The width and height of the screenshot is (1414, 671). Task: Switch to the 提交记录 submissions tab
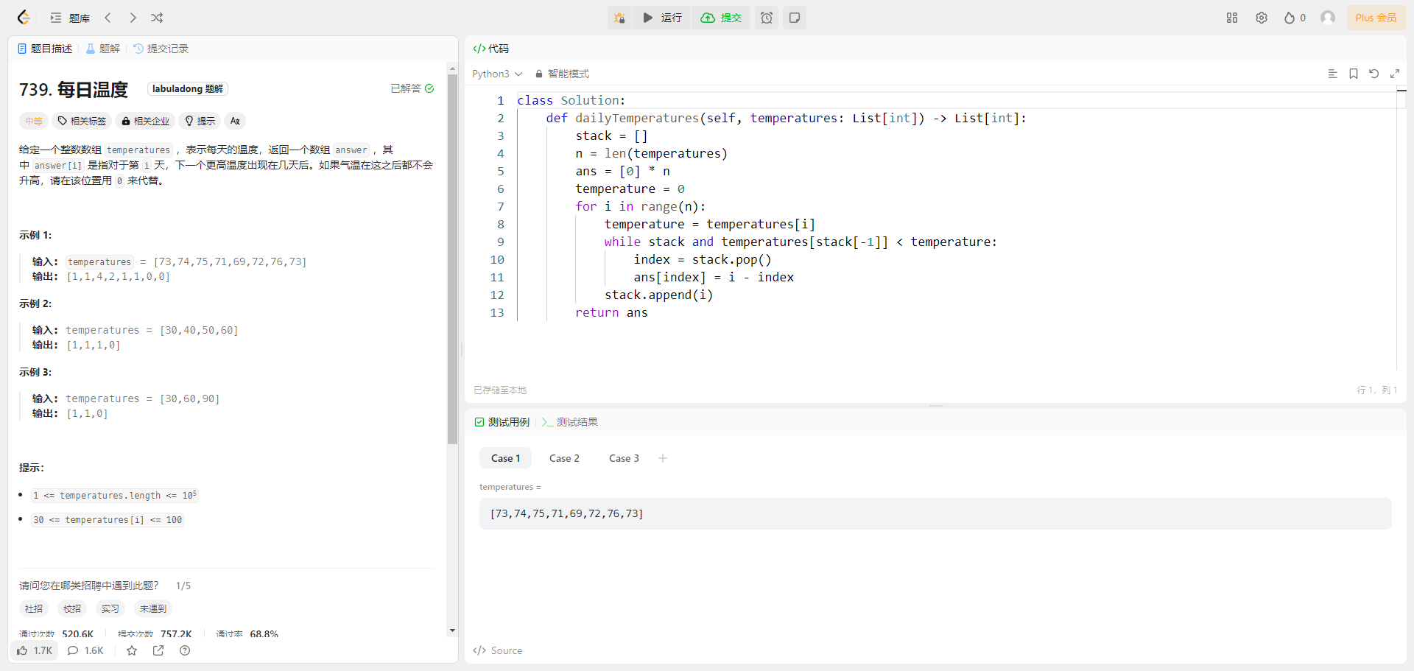click(161, 49)
